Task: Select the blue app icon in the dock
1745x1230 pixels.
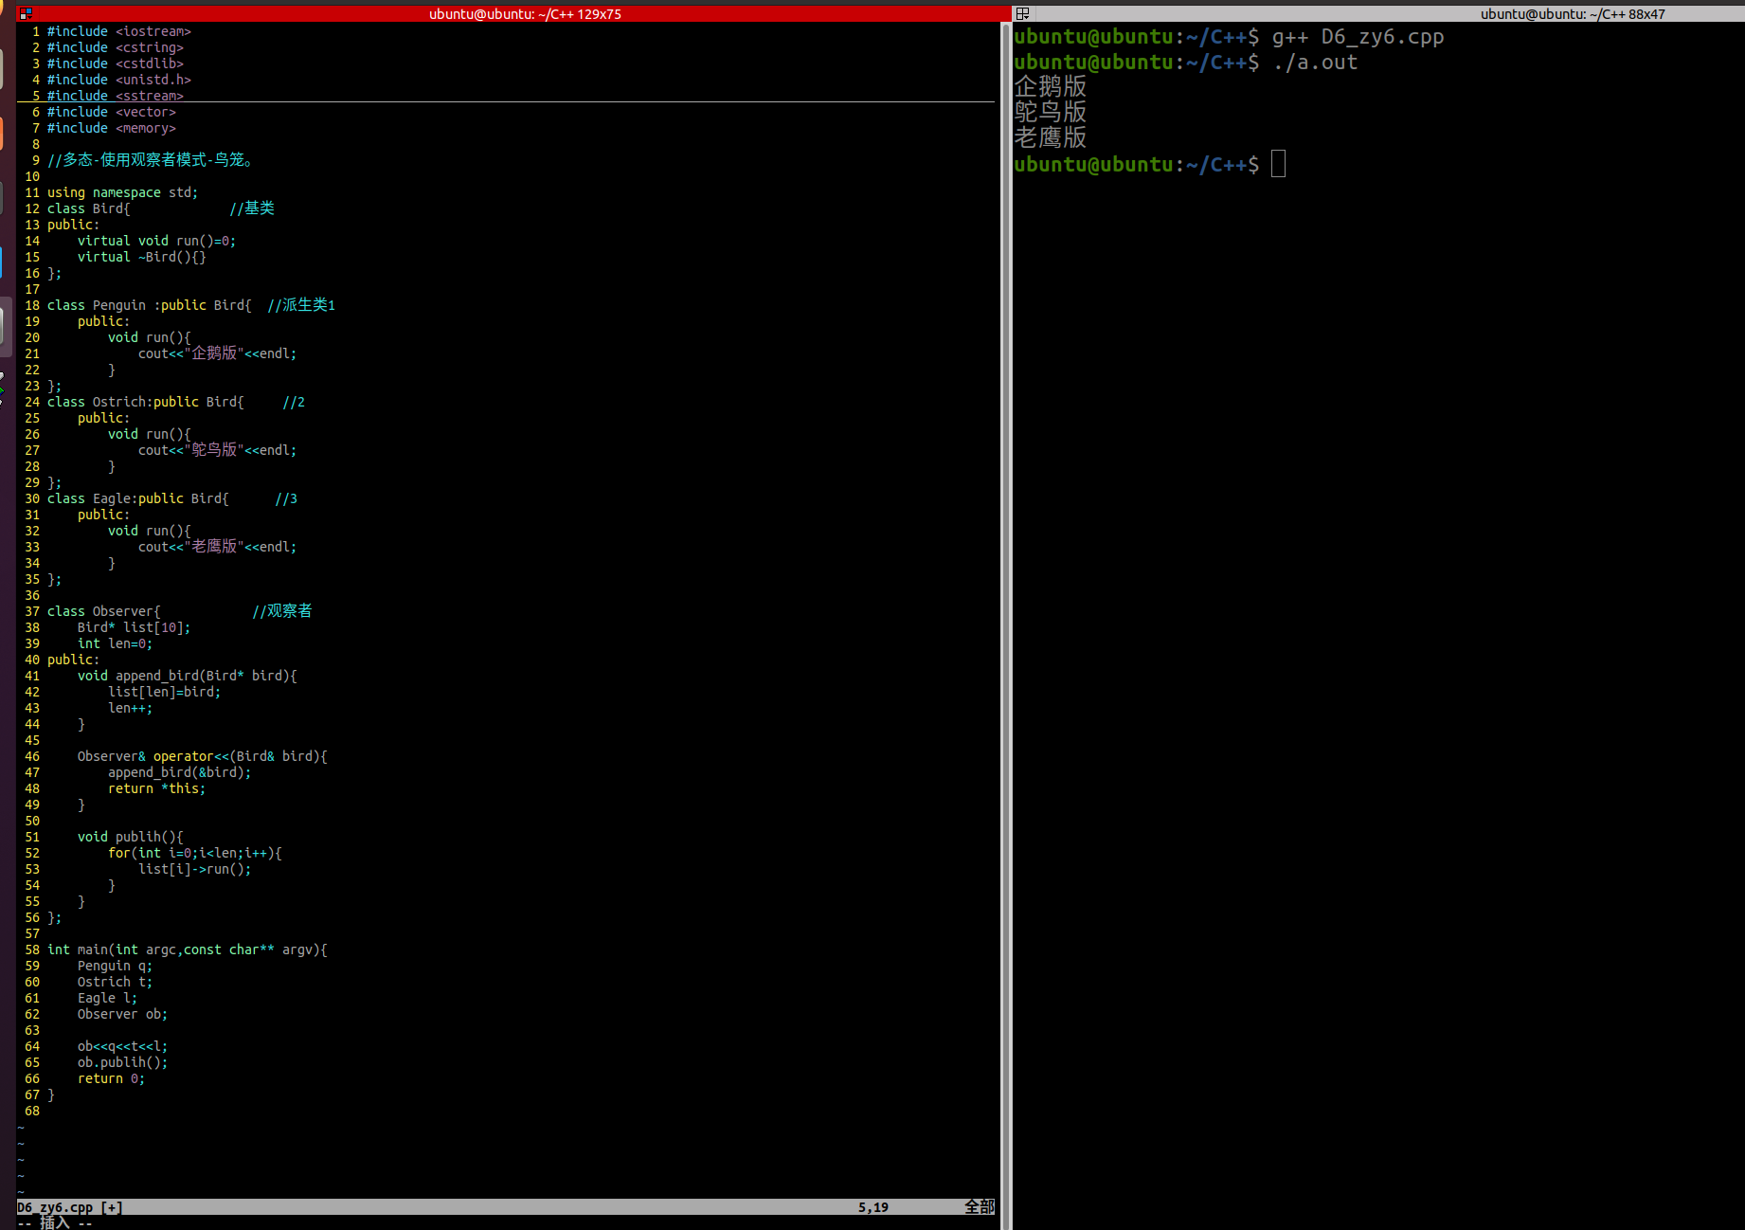Action: tap(4, 262)
